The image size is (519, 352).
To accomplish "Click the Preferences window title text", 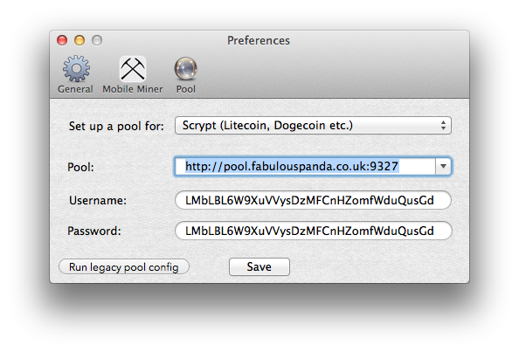I will click(x=259, y=40).
